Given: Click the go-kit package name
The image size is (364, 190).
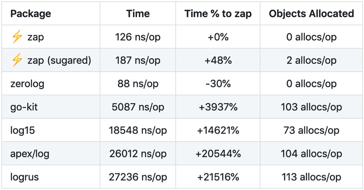Looking at the screenshot, I should 24,107.
